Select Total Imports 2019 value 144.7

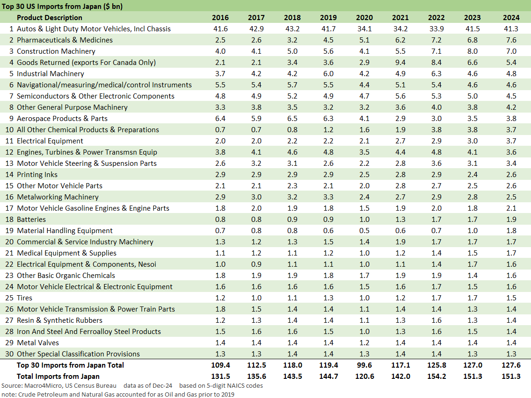[x=328, y=377]
